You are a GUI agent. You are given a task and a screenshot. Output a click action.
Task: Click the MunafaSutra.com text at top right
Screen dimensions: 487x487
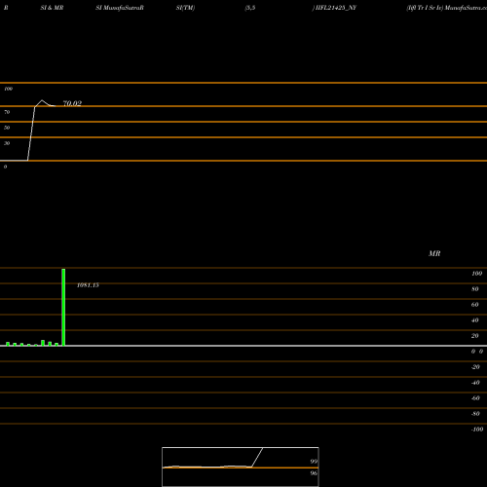click(x=466, y=8)
